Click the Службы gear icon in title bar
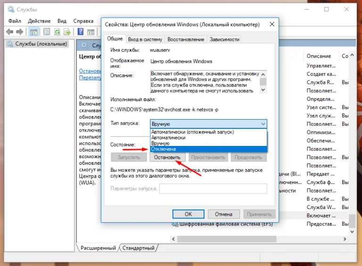362x266 pixels. (x=11, y=9)
